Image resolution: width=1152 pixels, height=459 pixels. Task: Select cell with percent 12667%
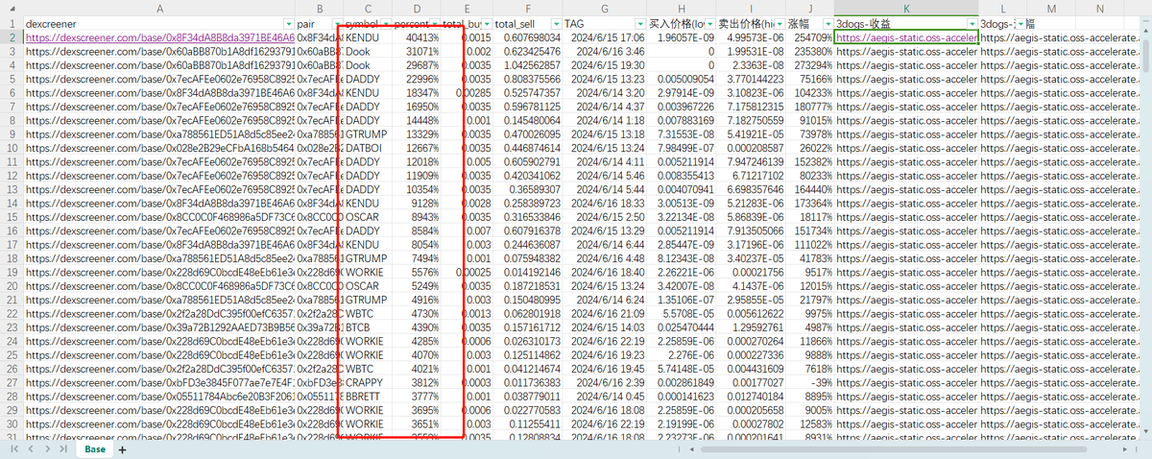pos(418,149)
